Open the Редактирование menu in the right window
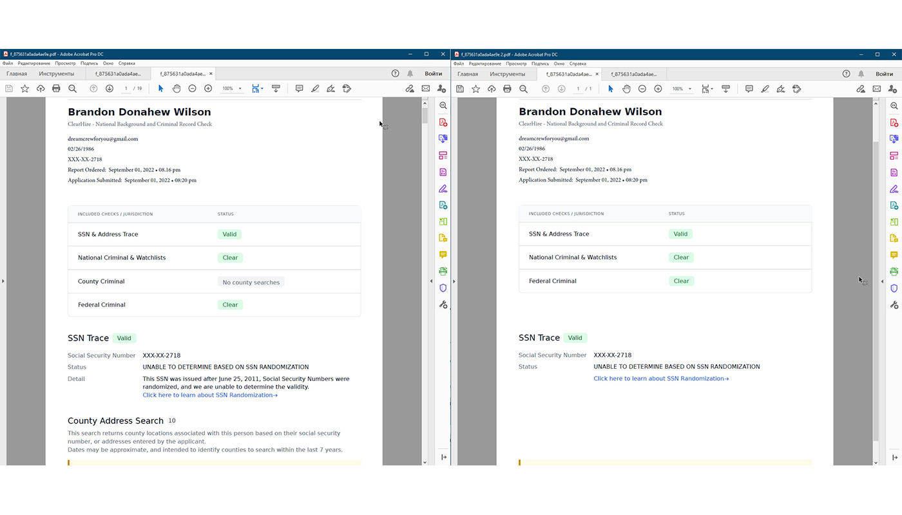902x515 pixels. 485,64
